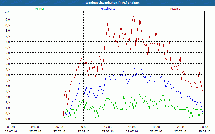Click the '27.07.16' date beneath 03:00
215x134 pixels.
click(35, 131)
